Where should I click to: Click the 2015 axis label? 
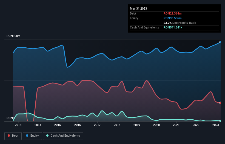pos(58,125)
